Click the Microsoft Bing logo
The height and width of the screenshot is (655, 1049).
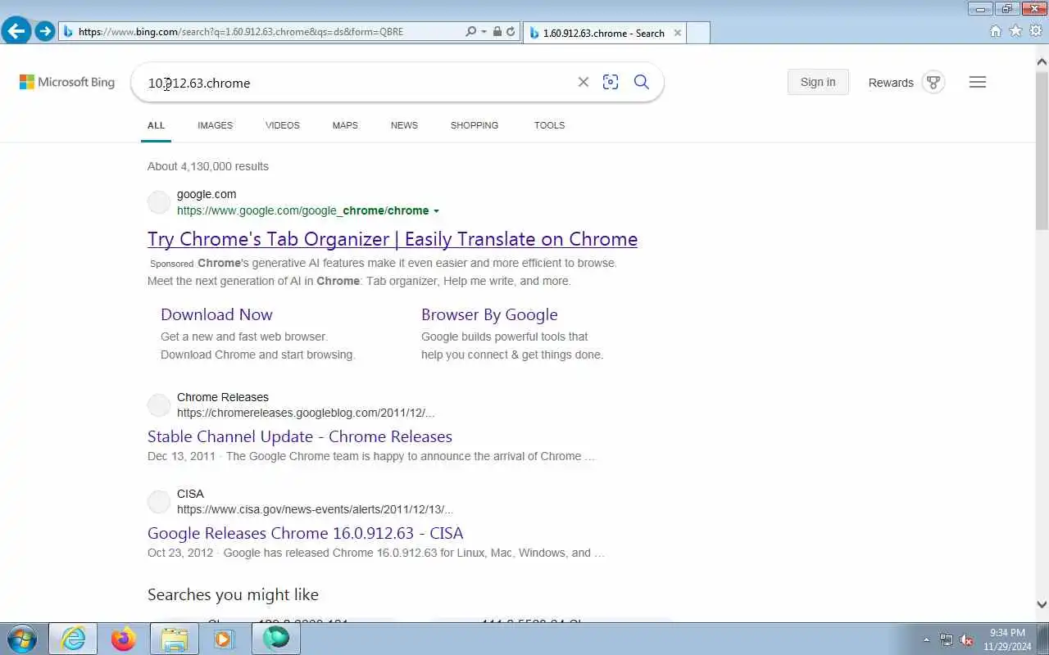[67, 82]
